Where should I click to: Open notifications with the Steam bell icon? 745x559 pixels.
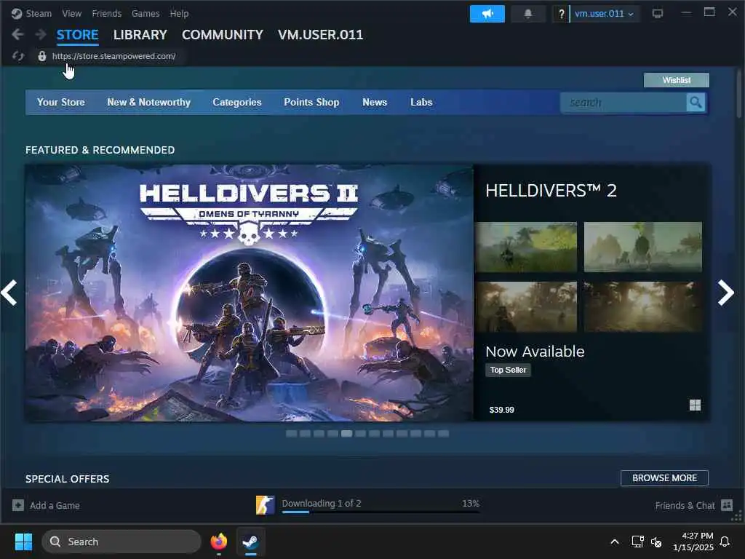click(528, 14)
